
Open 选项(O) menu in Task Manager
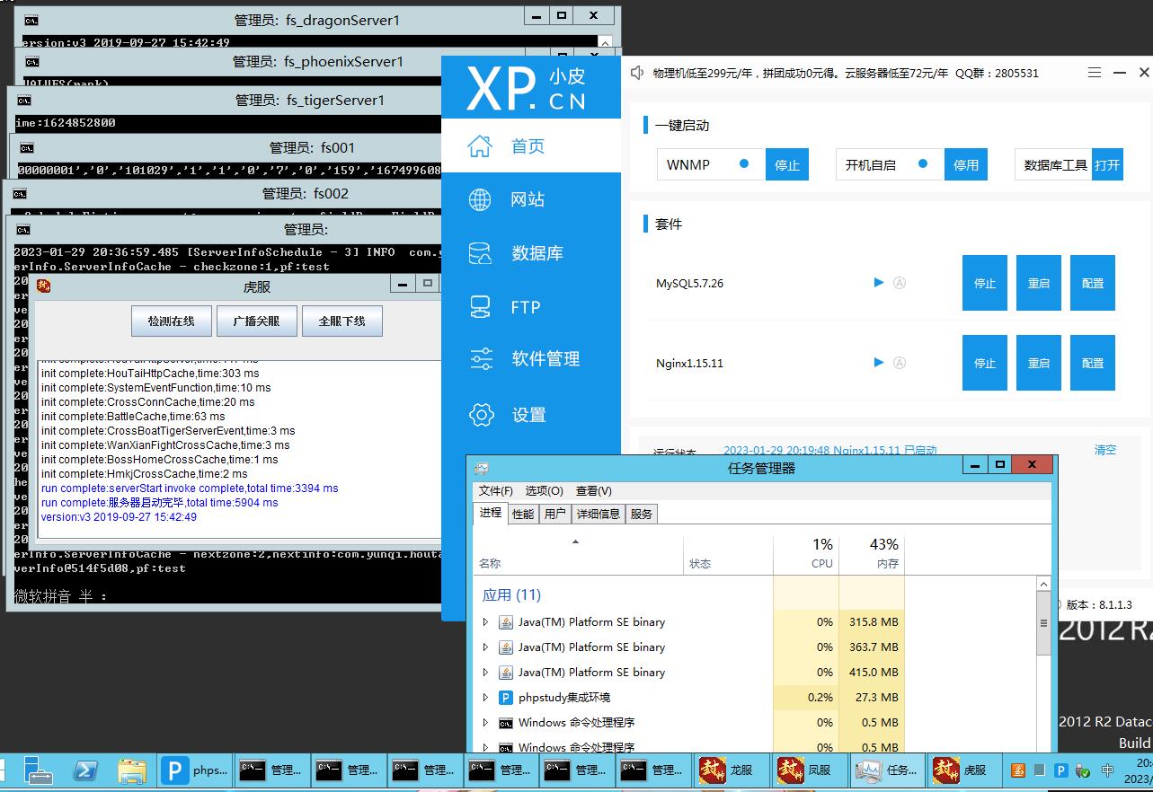tap(544, 491)
